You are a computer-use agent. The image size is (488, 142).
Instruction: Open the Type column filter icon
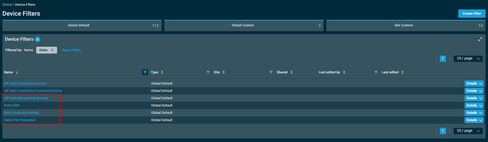click(208, 72)
